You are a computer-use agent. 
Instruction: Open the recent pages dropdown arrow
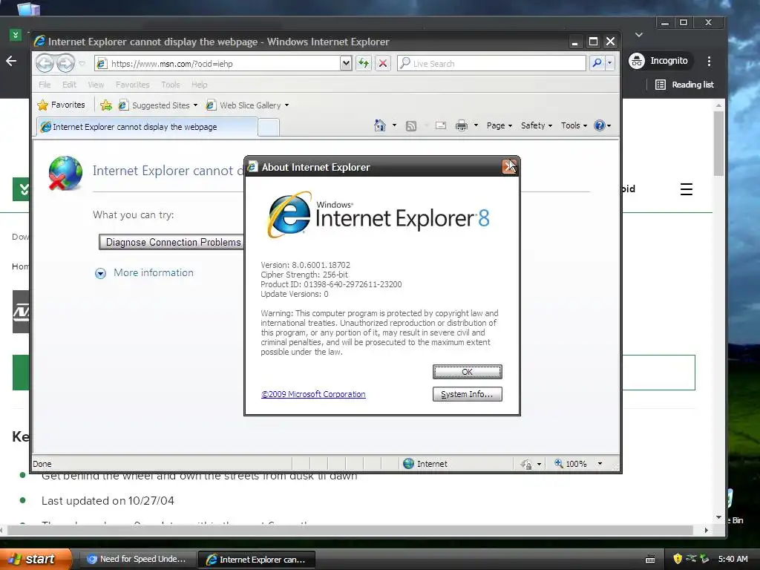pos(82,64)
